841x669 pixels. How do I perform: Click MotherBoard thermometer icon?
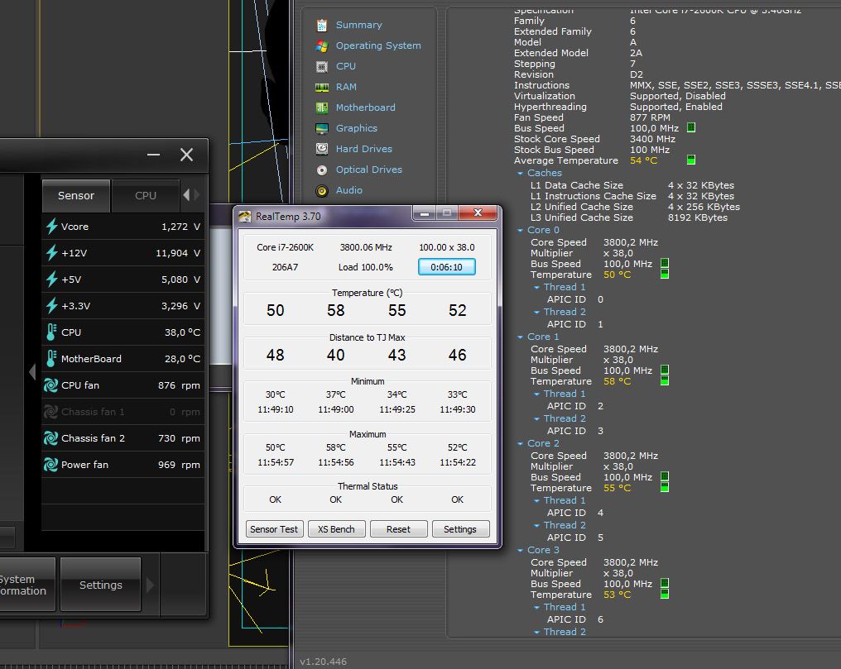[51, 359]
